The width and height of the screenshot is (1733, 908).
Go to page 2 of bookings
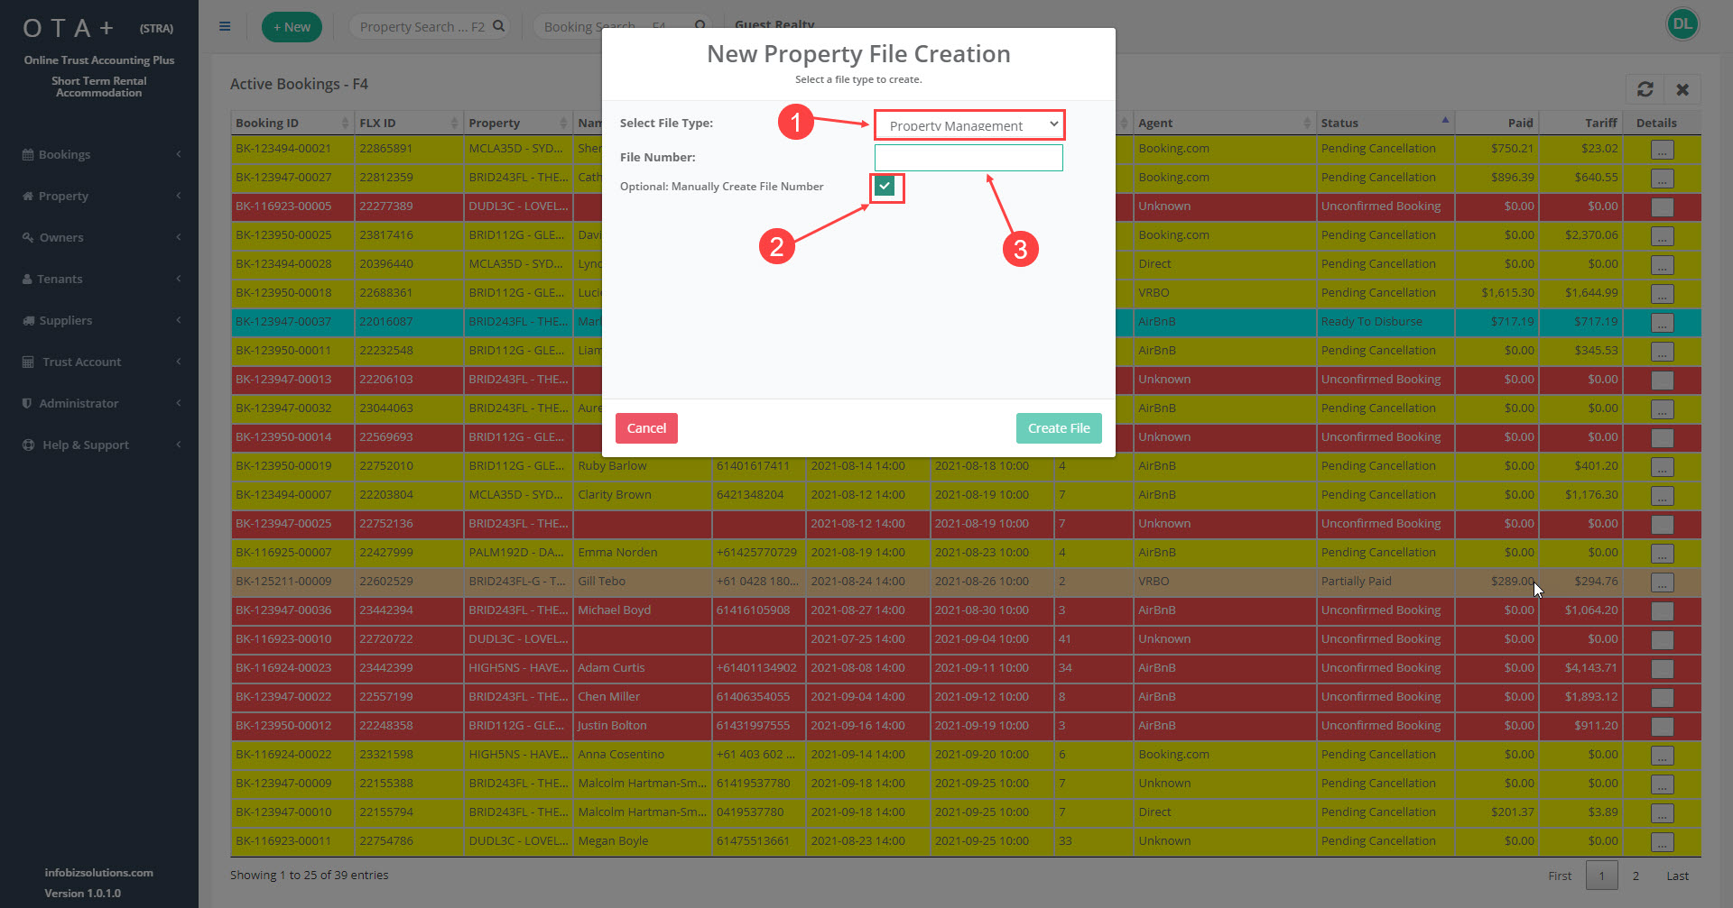[x=1635, y=876]
